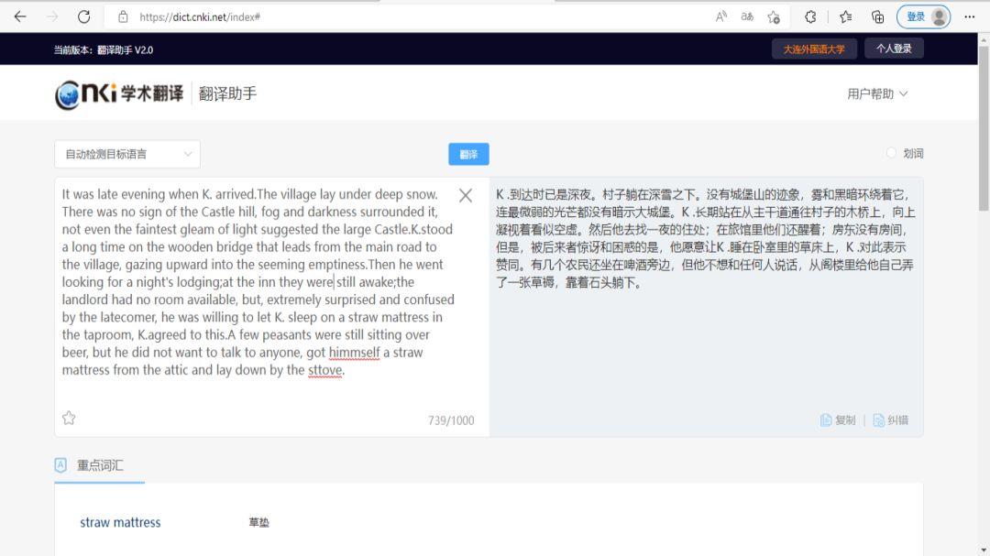The height and width of the screenshot is (556, 990).
Task: Toggle the 划词 radio option
Action: (x=892, y=154)
